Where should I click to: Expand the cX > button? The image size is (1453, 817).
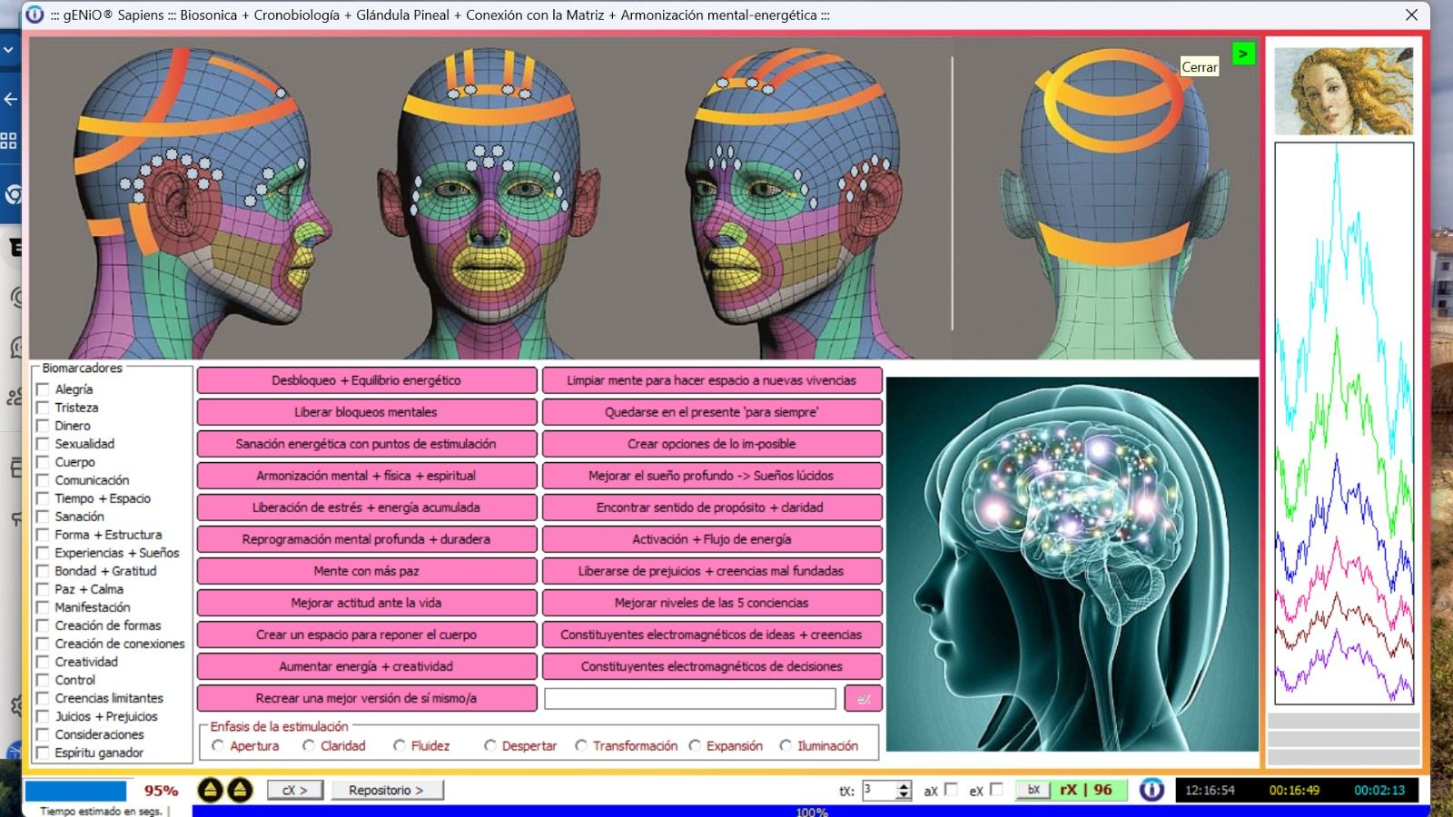295,790
